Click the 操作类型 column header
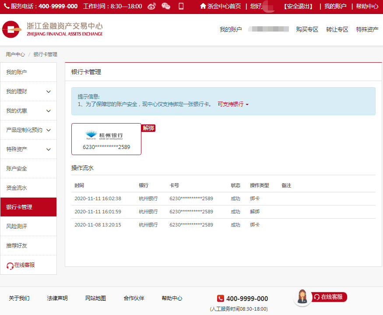 tap(260, 185)
